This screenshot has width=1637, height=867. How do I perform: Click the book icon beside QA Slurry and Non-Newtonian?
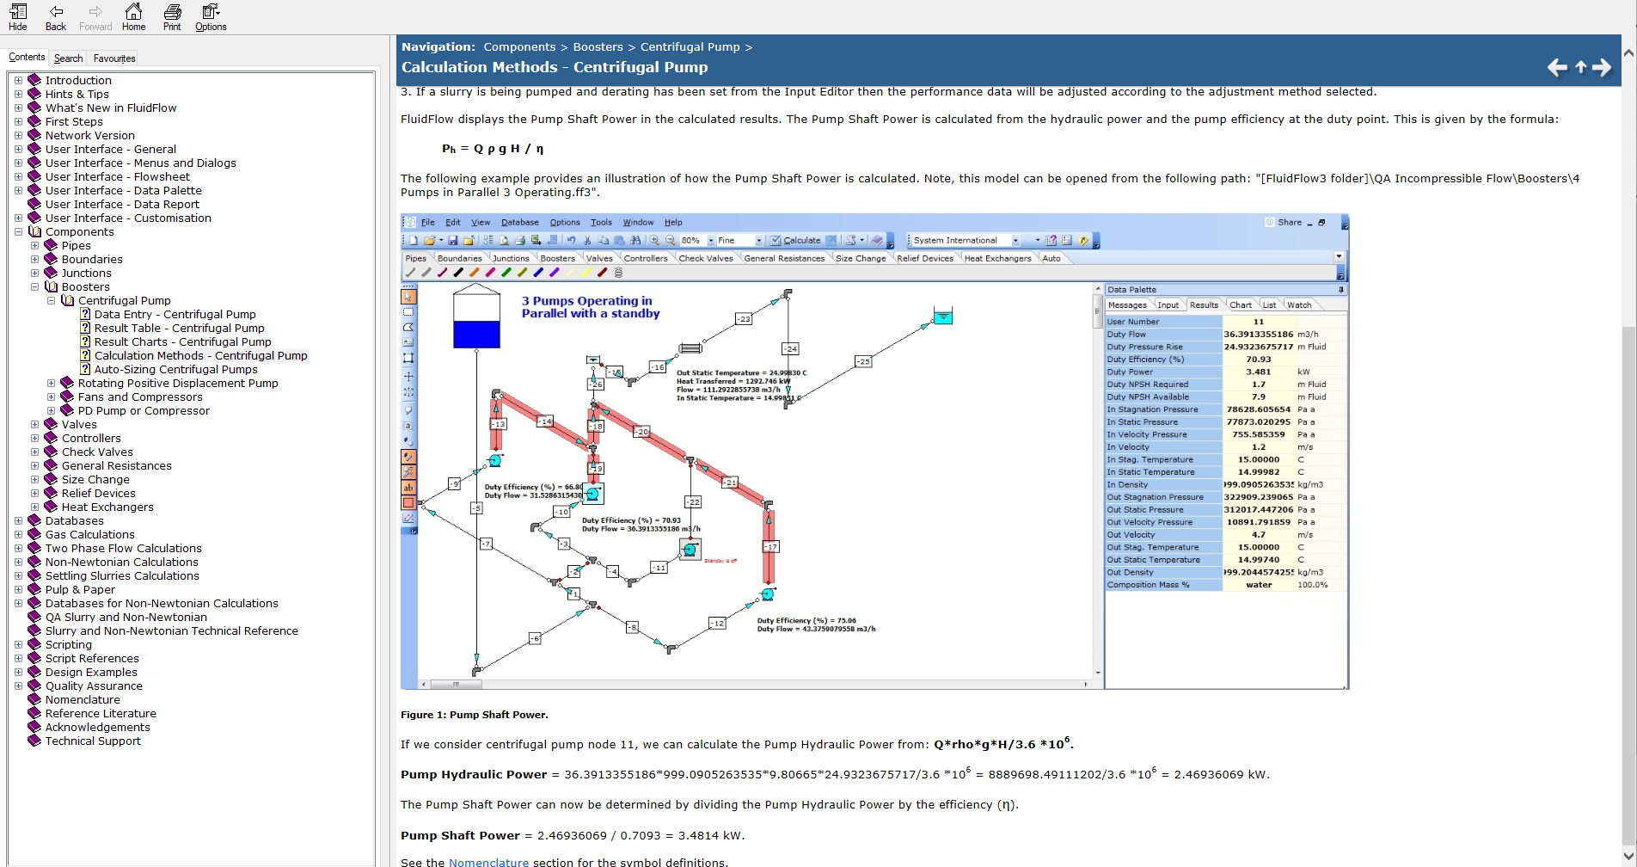pos(34,618)
